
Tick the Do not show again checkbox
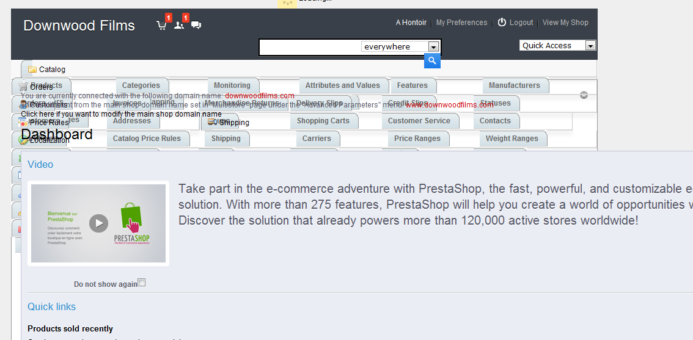141,283
